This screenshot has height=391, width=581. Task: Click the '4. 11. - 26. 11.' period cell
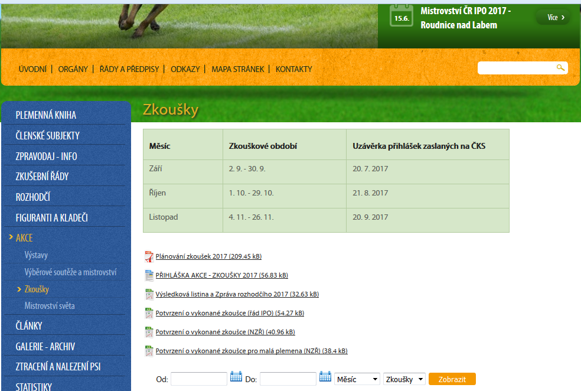click(285, 220)
